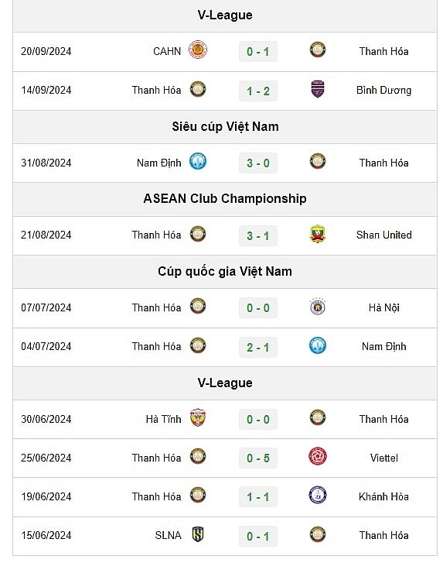
Task: Click the Shan United club crest
Action: (318, 234)
